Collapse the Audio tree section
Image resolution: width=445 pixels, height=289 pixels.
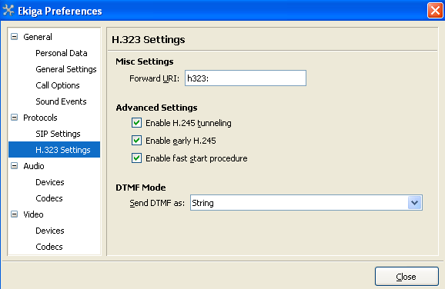pyautogui.click(x=14, y=166)
